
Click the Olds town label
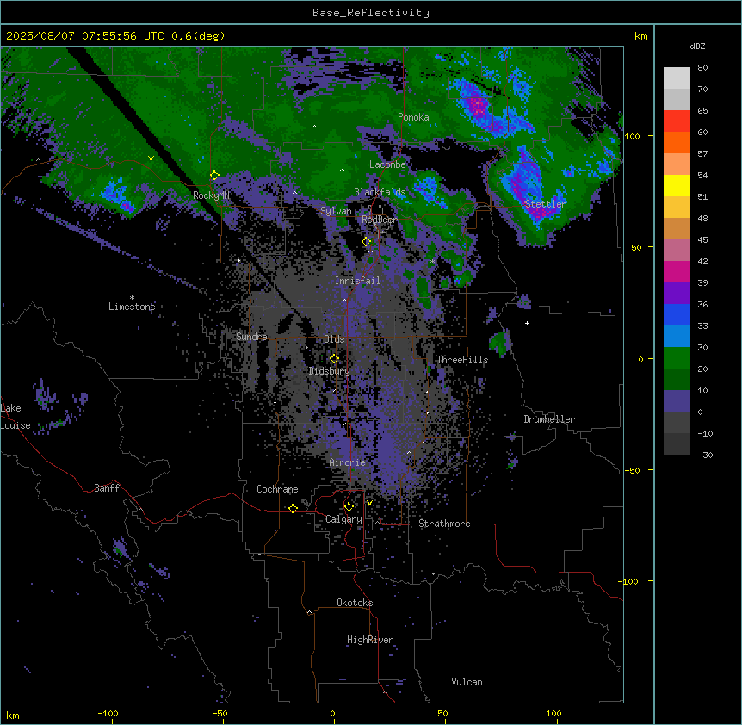click(334, 339)
